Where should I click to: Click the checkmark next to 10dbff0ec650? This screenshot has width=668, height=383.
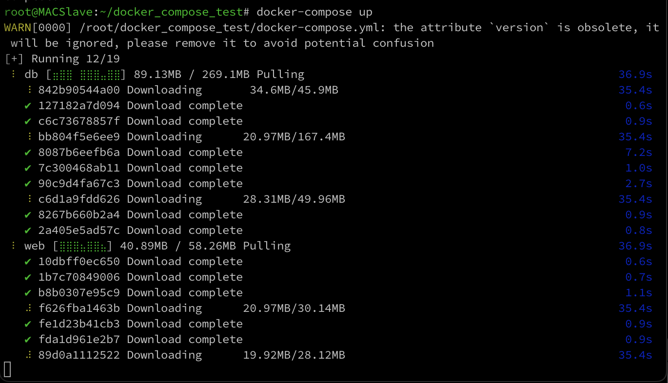coord(28,262)
